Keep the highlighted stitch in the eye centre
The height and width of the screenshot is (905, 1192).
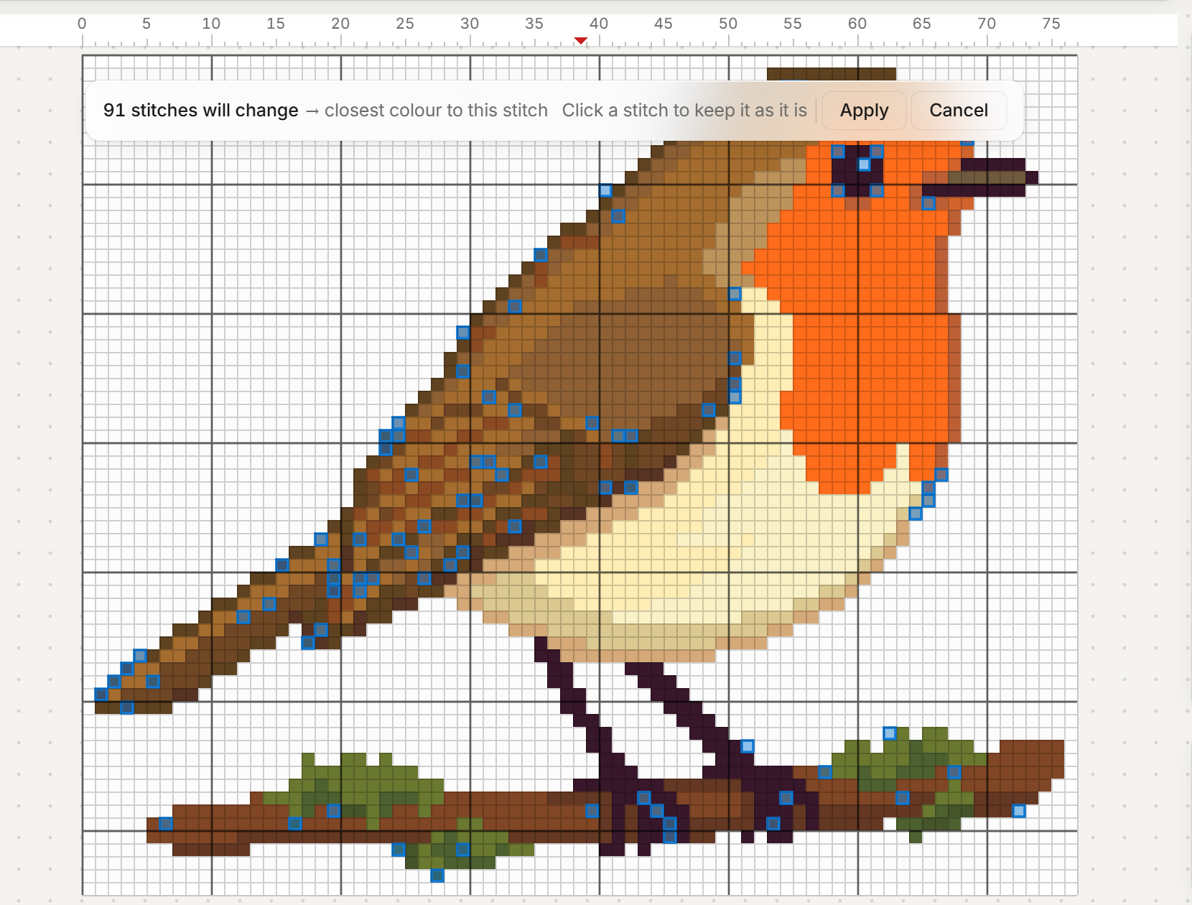click(x=865, y=165)
